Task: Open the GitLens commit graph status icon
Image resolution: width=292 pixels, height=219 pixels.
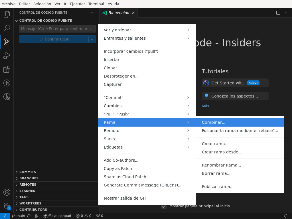Action: [x=37, y=216]
